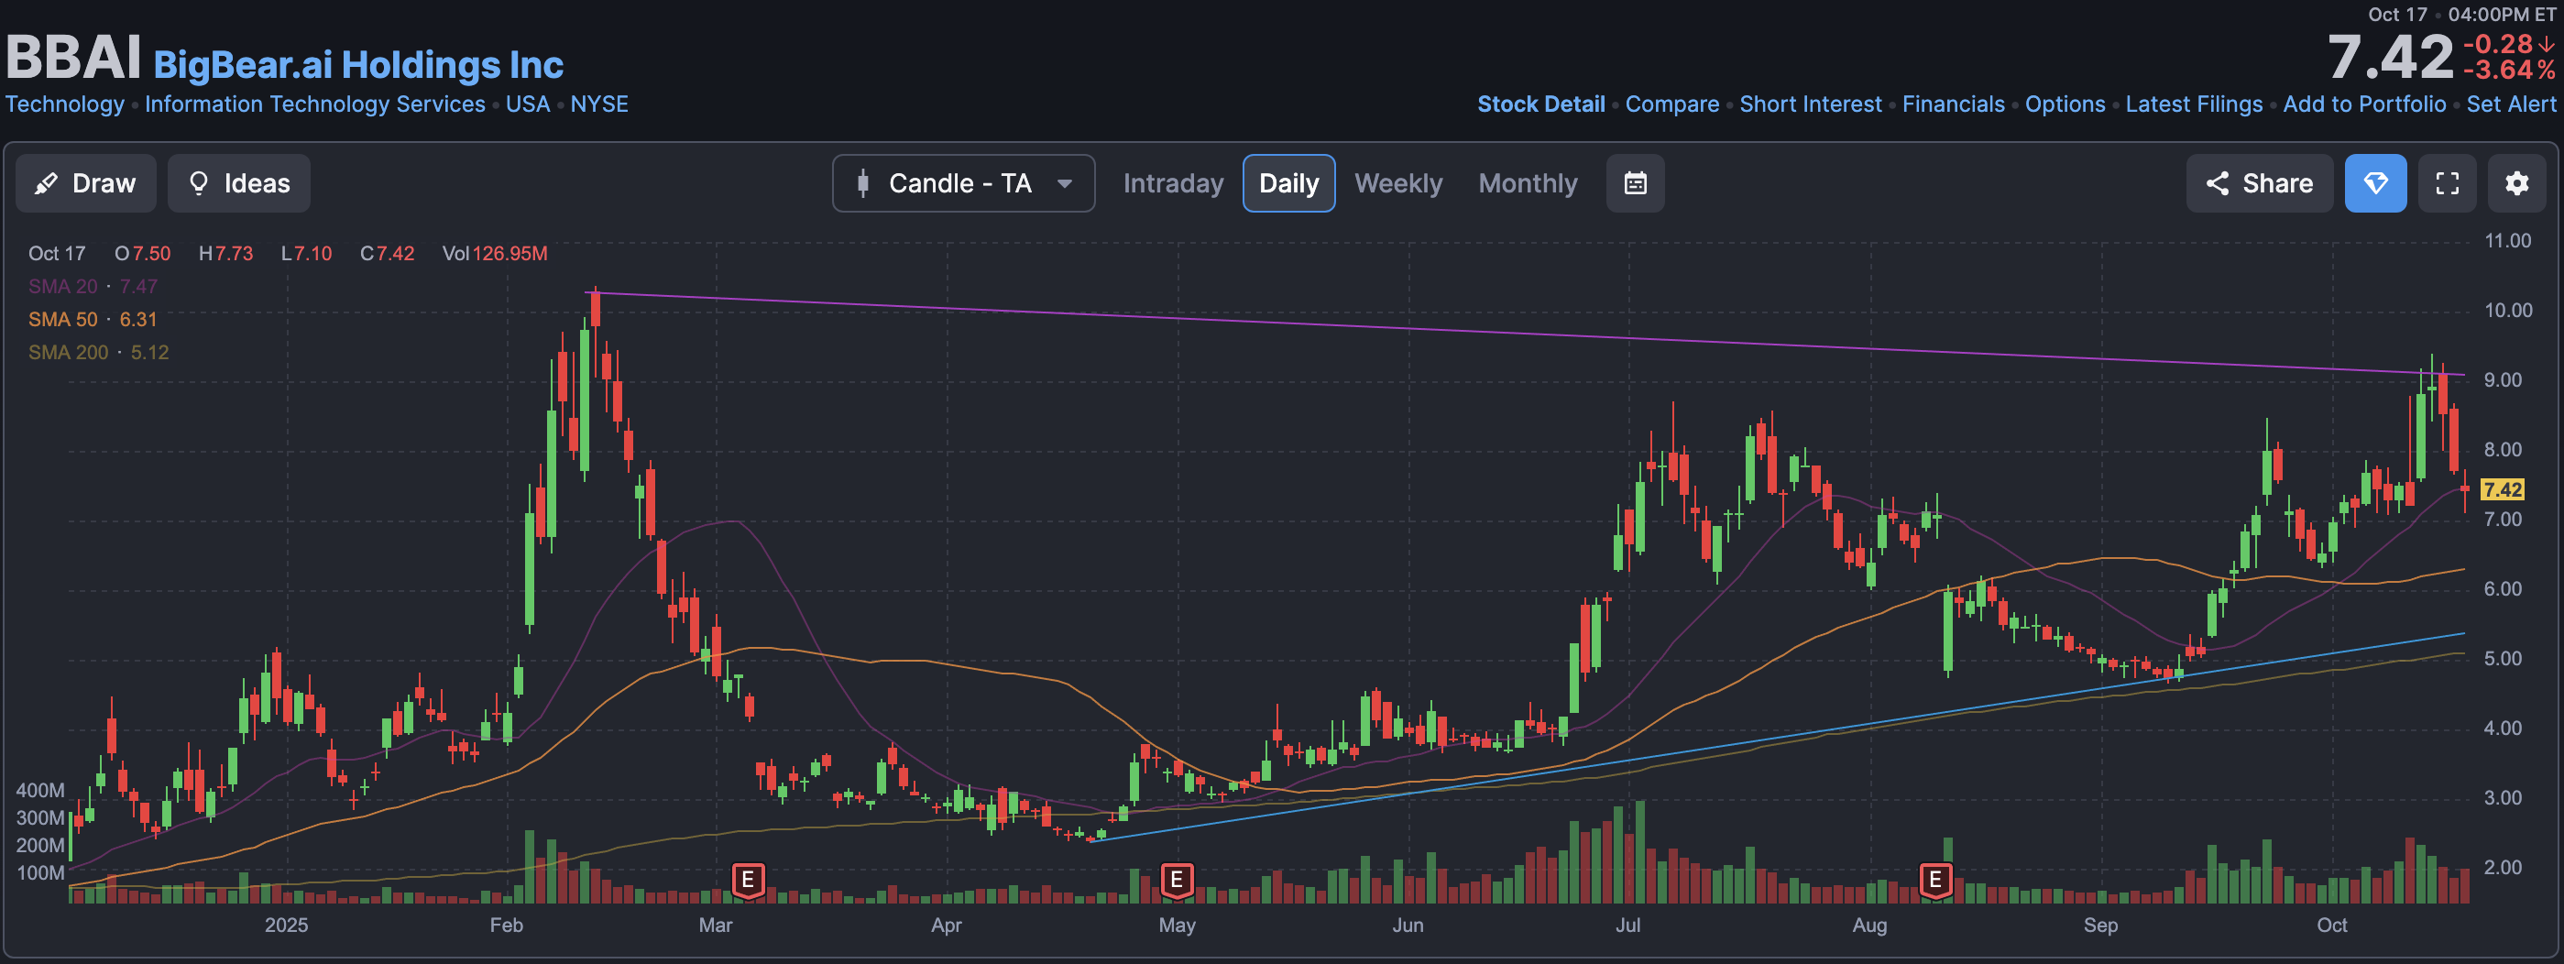Click the share arrow icon
The height and width of the screenshot is (964, 2564).
point(2217,183)
